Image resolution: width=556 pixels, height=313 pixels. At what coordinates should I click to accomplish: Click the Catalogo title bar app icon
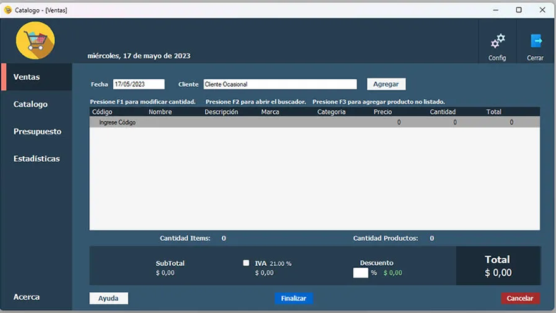click(x=8, y=10)
